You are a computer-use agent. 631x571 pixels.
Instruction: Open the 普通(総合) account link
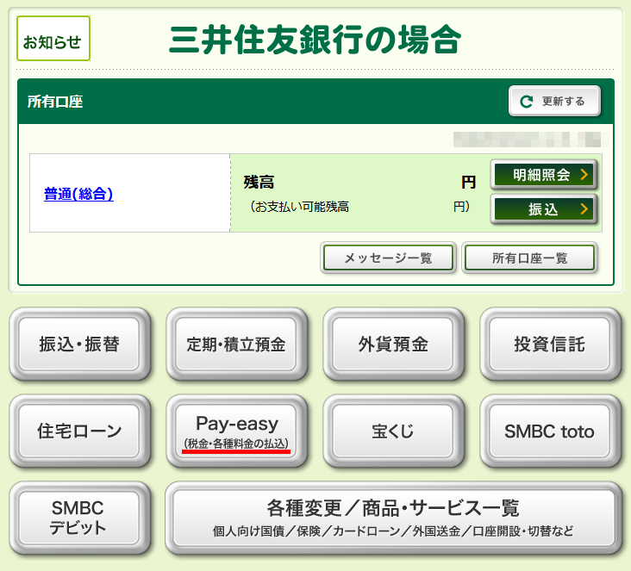pyautogui.click(x=78, y=194)
